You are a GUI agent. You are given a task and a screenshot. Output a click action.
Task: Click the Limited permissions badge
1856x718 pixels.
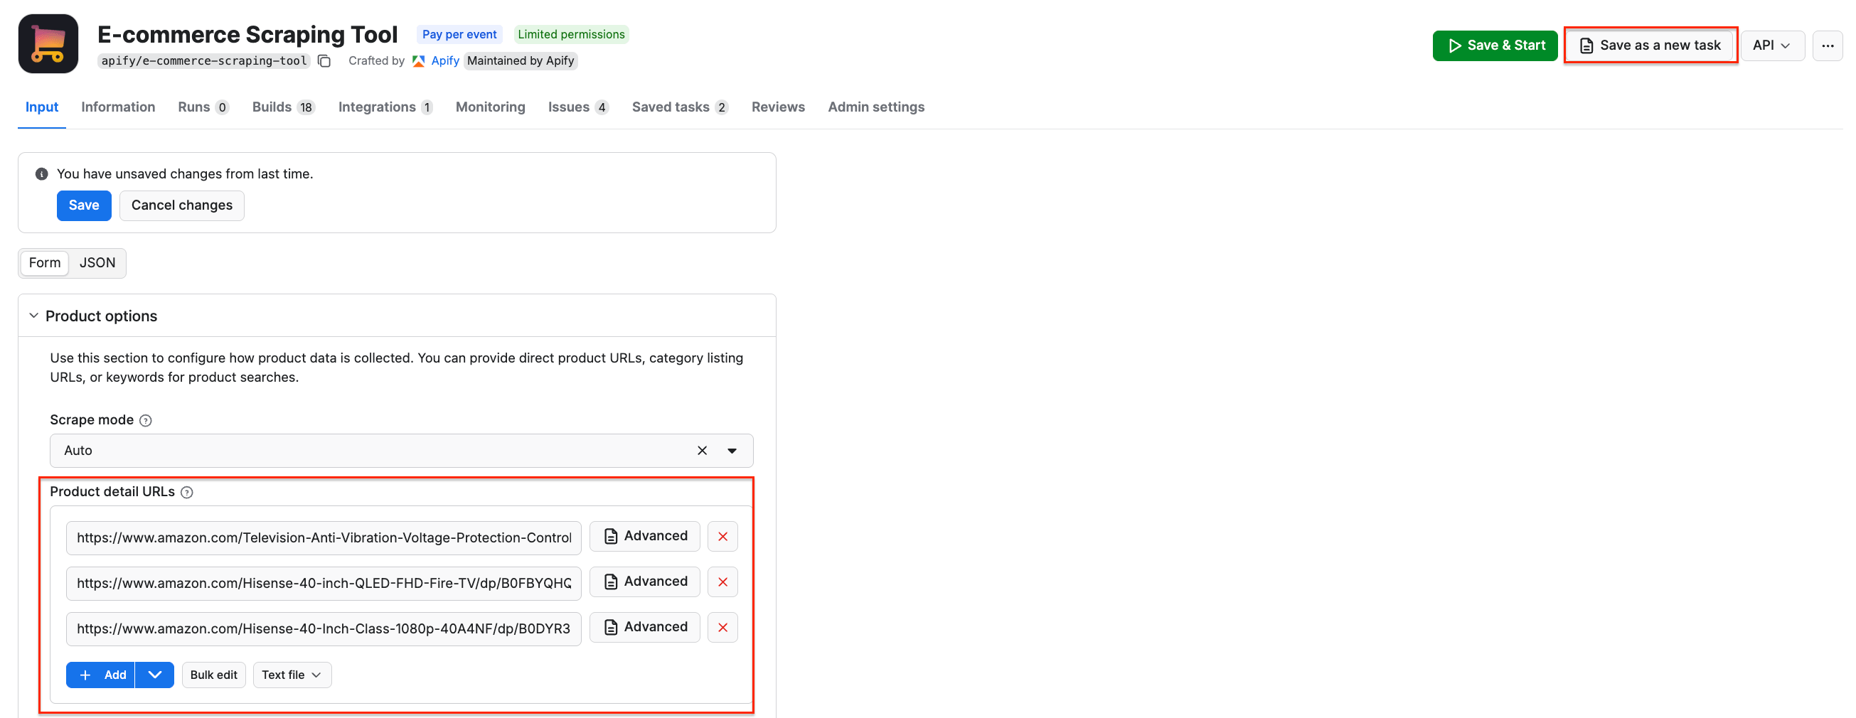click(571, 35)
